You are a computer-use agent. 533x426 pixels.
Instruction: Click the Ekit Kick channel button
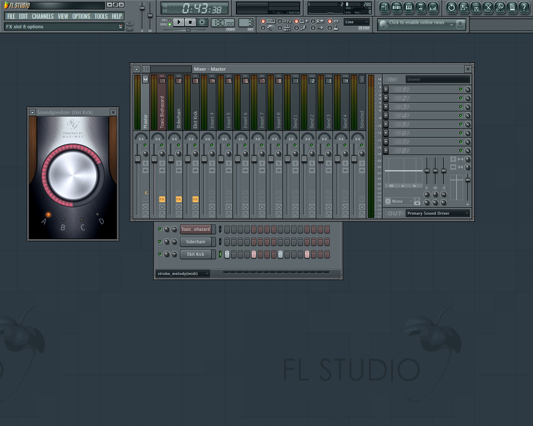pyautogui.click(x=196, y=254)
